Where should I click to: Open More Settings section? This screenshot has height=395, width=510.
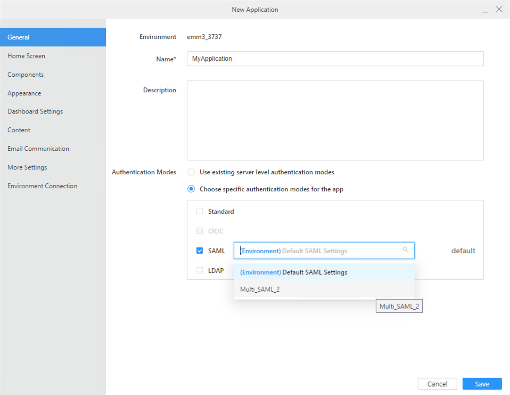pos(53,167)
